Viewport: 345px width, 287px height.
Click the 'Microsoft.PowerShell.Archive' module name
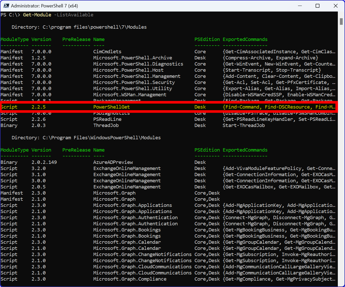click(x=133, y=58)
